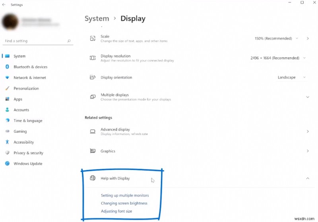Open Time & language settings
The width and height of the screenshot is (318, 222).
point(28,120)
